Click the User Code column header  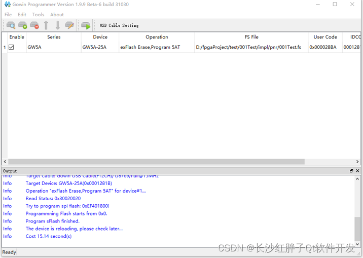[325, 37]
